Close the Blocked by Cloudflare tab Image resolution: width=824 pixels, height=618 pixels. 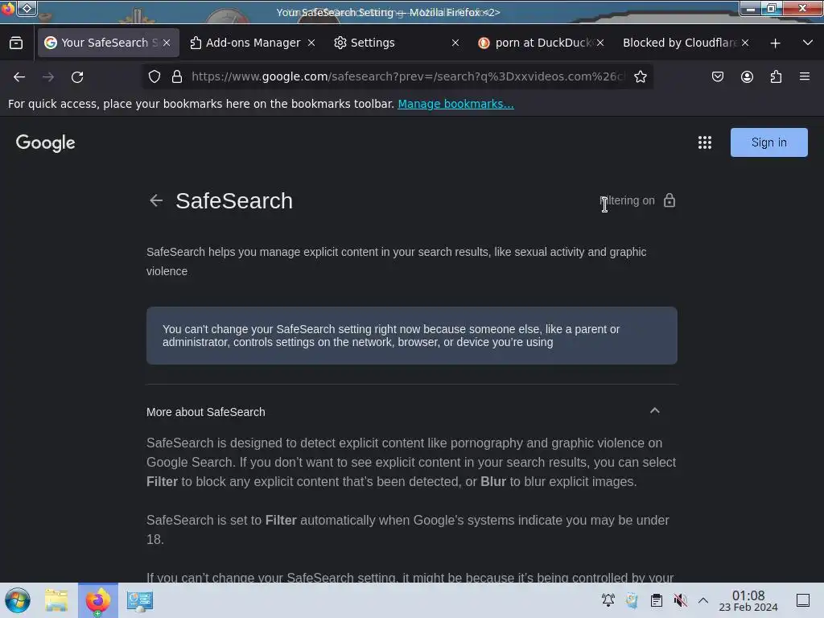[x=744, y=43]
